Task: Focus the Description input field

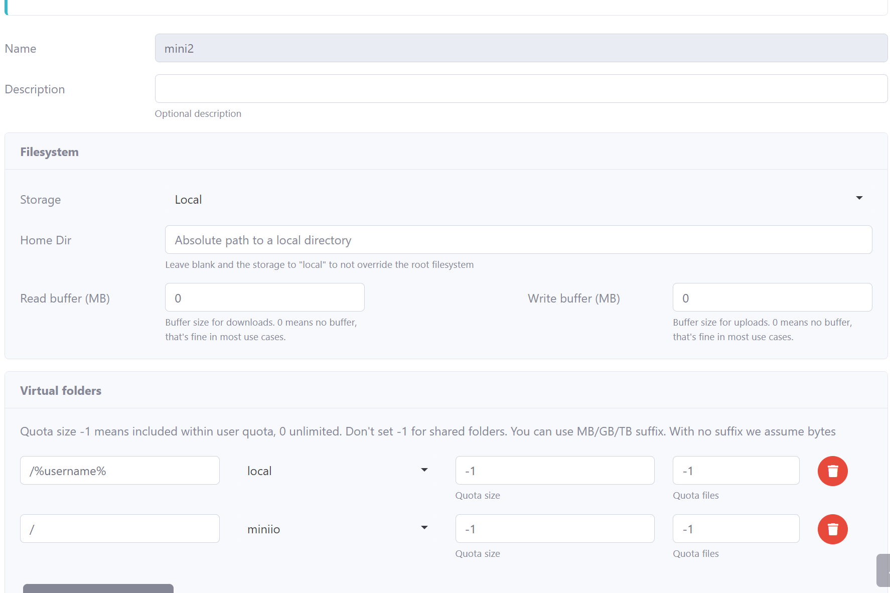Action: (x=521, y=89)
